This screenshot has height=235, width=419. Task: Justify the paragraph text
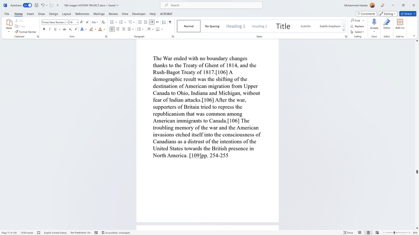(129, 29)
